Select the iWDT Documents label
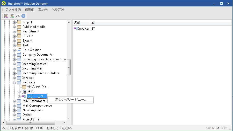Image resolution: width=233 pixels, height=131 pixels. coord(34,101)
